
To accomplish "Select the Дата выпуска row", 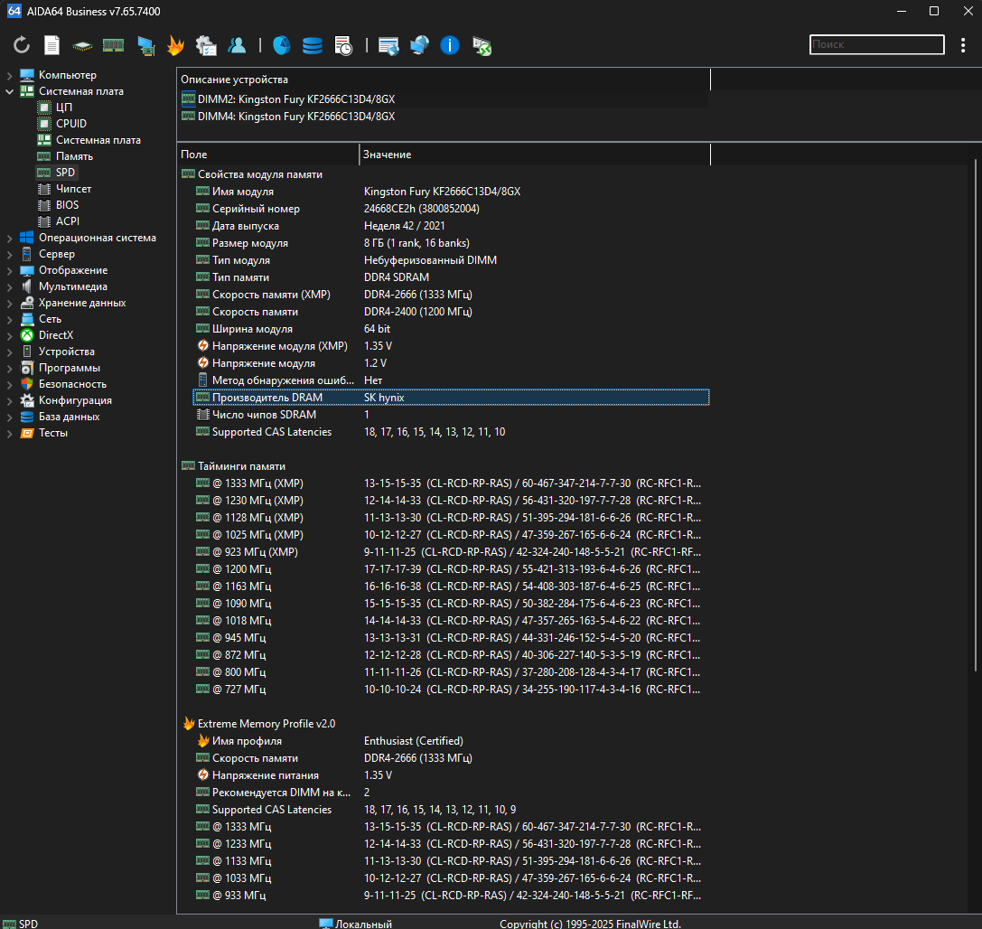I will [x=451, y=226].
